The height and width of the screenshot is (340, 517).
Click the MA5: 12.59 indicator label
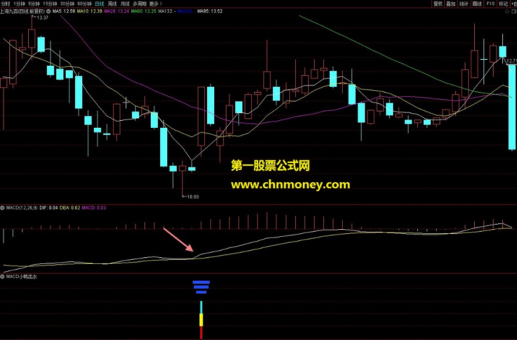tap(64, 11)
